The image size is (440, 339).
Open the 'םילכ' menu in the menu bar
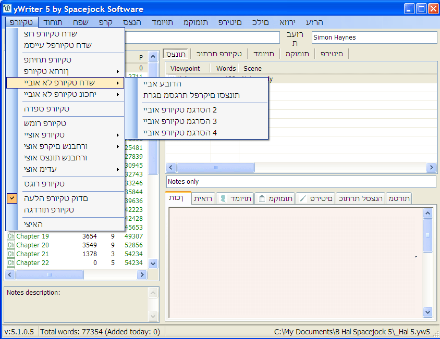pyautogui.click(x=261, y=22)
